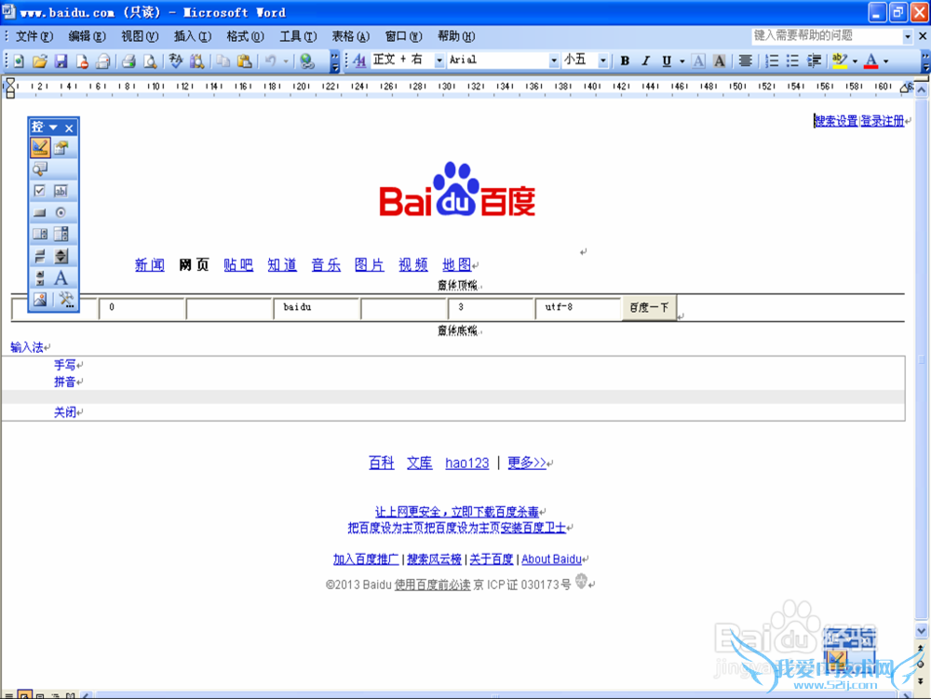The width and height of the screenshot is (931, 699).
Task: Open the 工具(T) menu
Action: (298, 36)
